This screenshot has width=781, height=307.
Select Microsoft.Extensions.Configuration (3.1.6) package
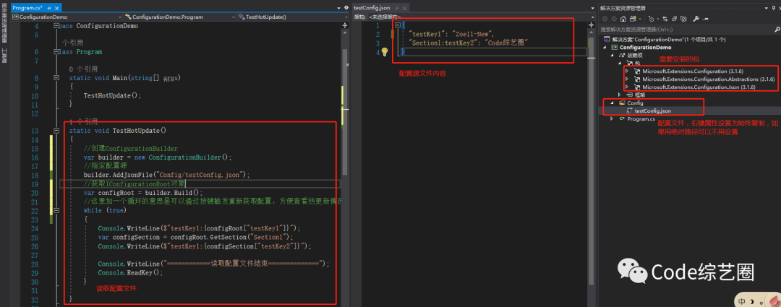tap(693, 72)
